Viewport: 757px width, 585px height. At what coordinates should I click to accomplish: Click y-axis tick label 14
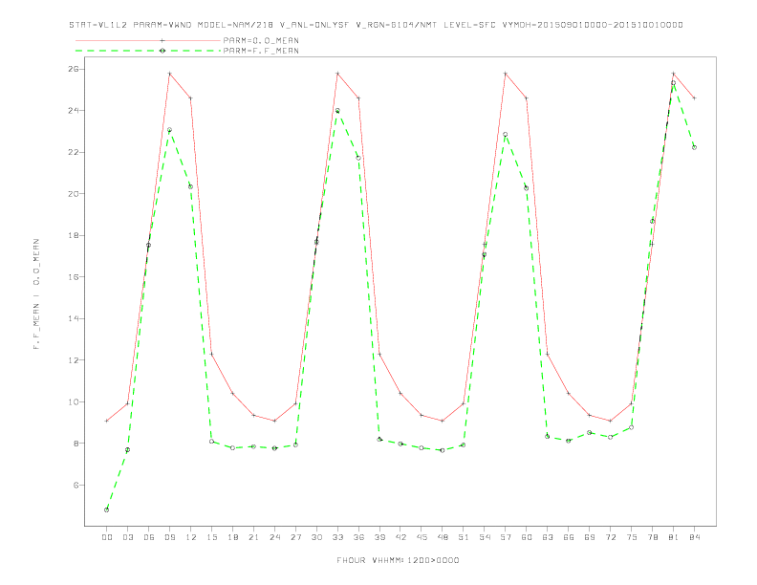click(76, 318)
